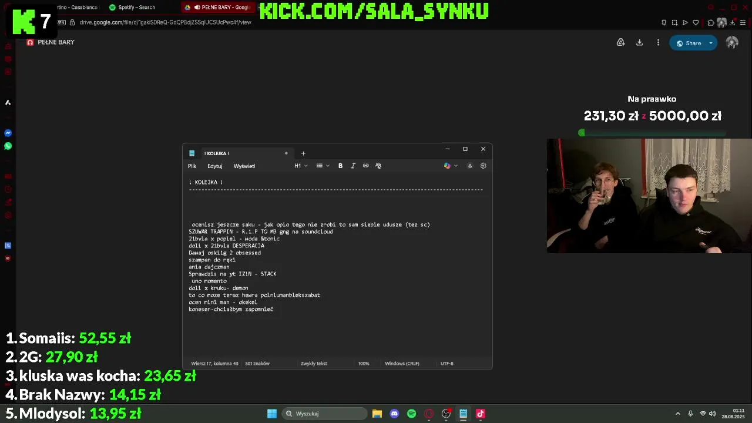752x423 pixels.
Task: Click the PEŁNE BARY file title in Drive
Action: click(56, 42)
